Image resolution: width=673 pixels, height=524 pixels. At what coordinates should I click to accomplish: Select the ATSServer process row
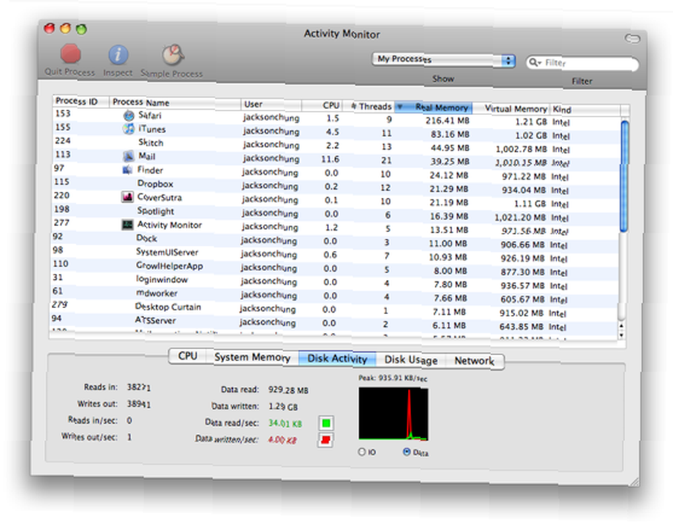click(x=334, y=322)
